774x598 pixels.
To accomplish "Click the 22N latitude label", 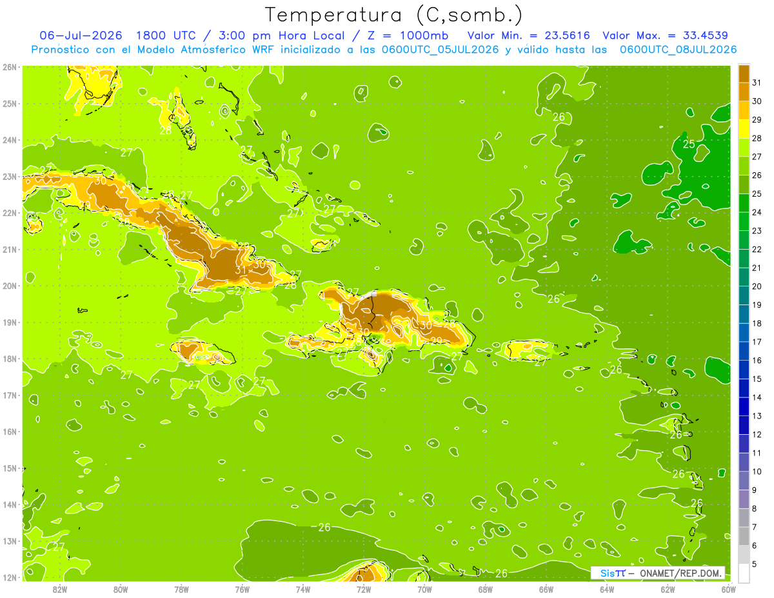I will 10,212.
